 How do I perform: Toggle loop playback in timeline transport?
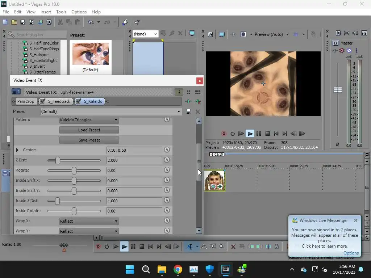pos(107,247)
